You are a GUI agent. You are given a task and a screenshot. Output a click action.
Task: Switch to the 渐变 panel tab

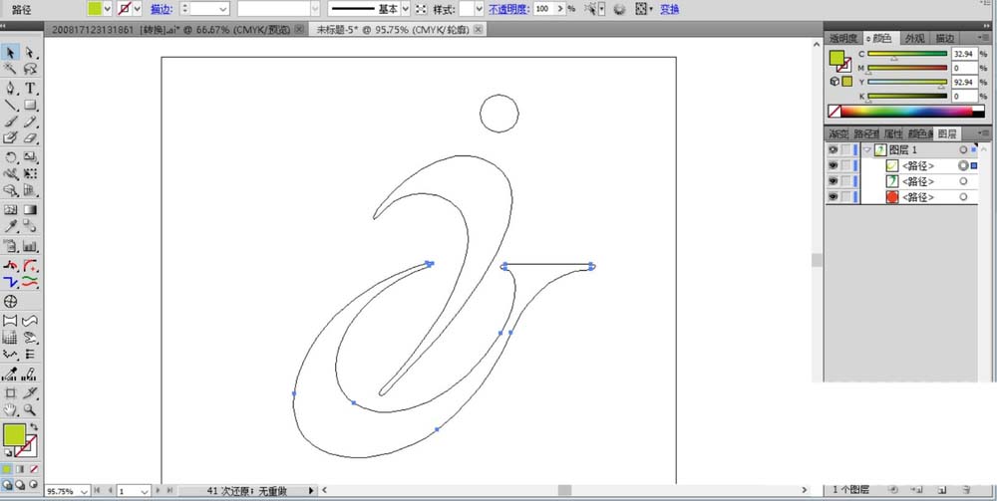pyautogui.click(x=838, y=134)
